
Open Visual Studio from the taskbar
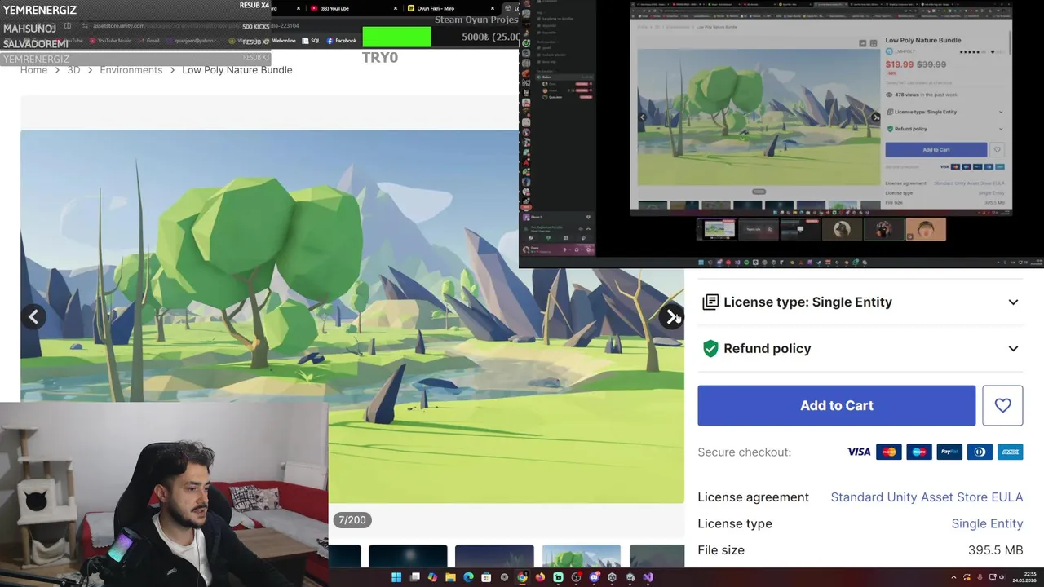(648, 577)
